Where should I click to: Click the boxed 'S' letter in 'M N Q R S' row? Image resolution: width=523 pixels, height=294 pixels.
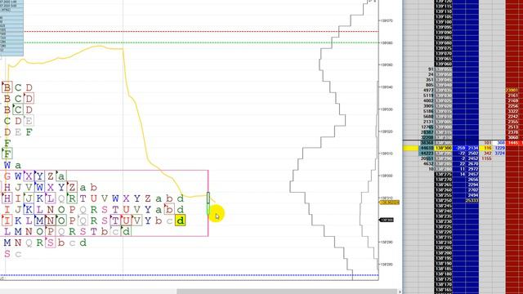tap(51, 243)
